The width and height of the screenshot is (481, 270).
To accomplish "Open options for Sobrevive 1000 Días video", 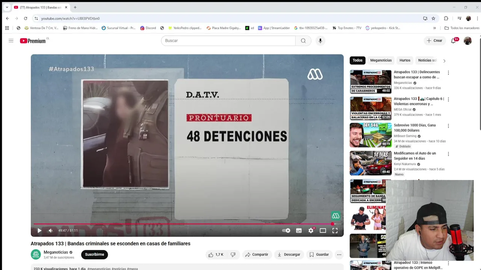I will 448,126.
